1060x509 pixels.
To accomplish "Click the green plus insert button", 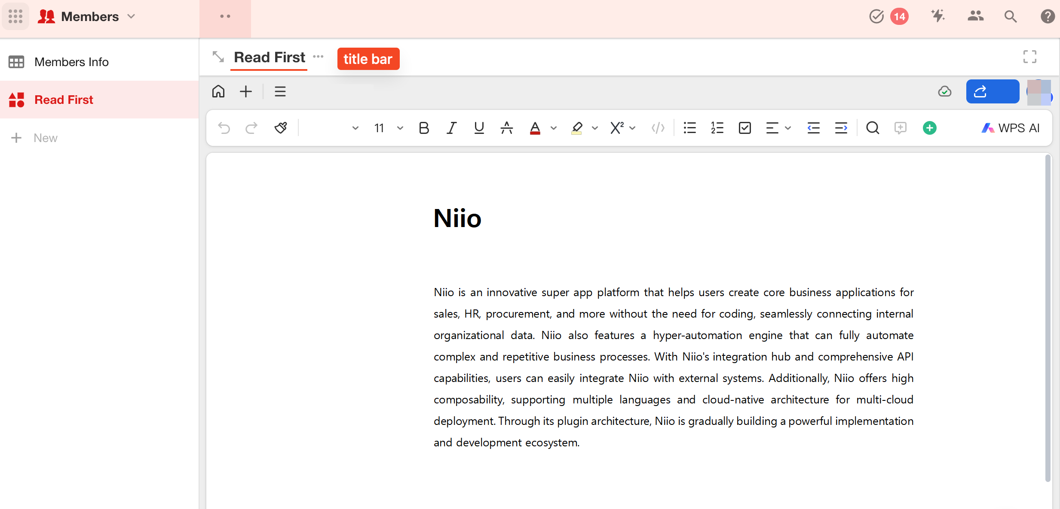I will (x=930, y=128).
